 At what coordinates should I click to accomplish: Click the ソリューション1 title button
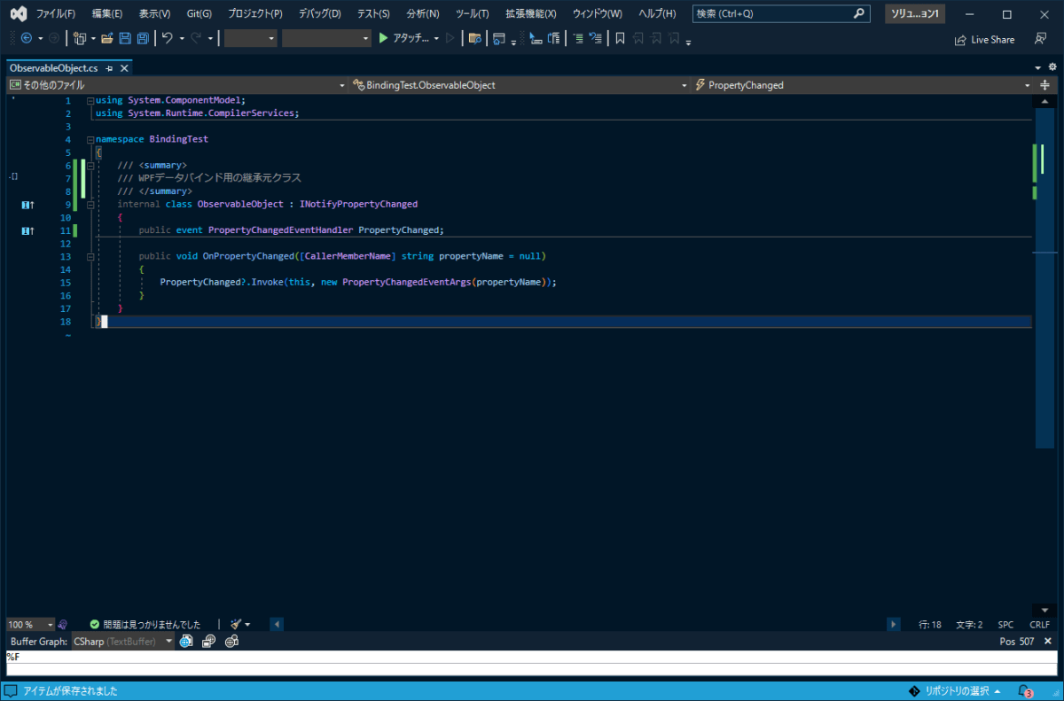[915, 14]
